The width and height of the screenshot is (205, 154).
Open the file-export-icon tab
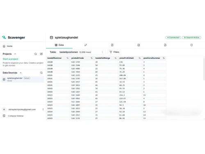click(x=139, y=45)
